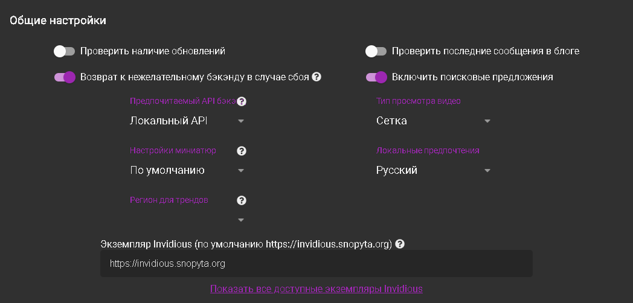Disable the Включить поисковые предложения switch
Viewport: 633px width, 303px height.
tap(376, 77)
